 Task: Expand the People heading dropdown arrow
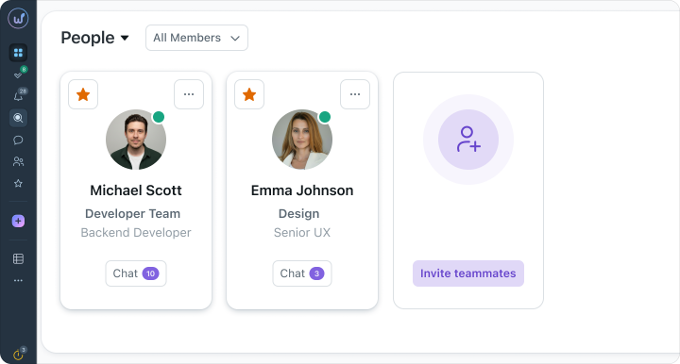[125, 38]
